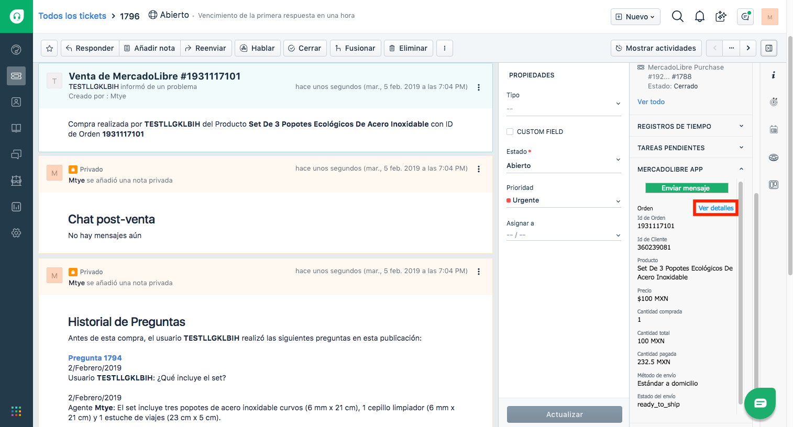Open the Asignar a dropdown

564,235
